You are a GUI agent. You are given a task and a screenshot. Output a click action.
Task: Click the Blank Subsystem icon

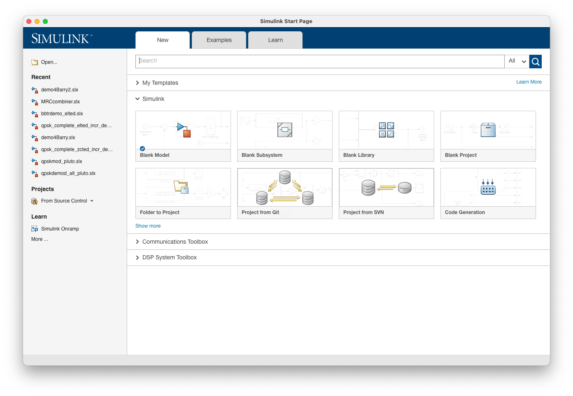(285, 130)
